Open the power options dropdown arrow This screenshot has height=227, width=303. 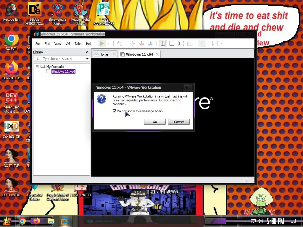pos(109,43)
